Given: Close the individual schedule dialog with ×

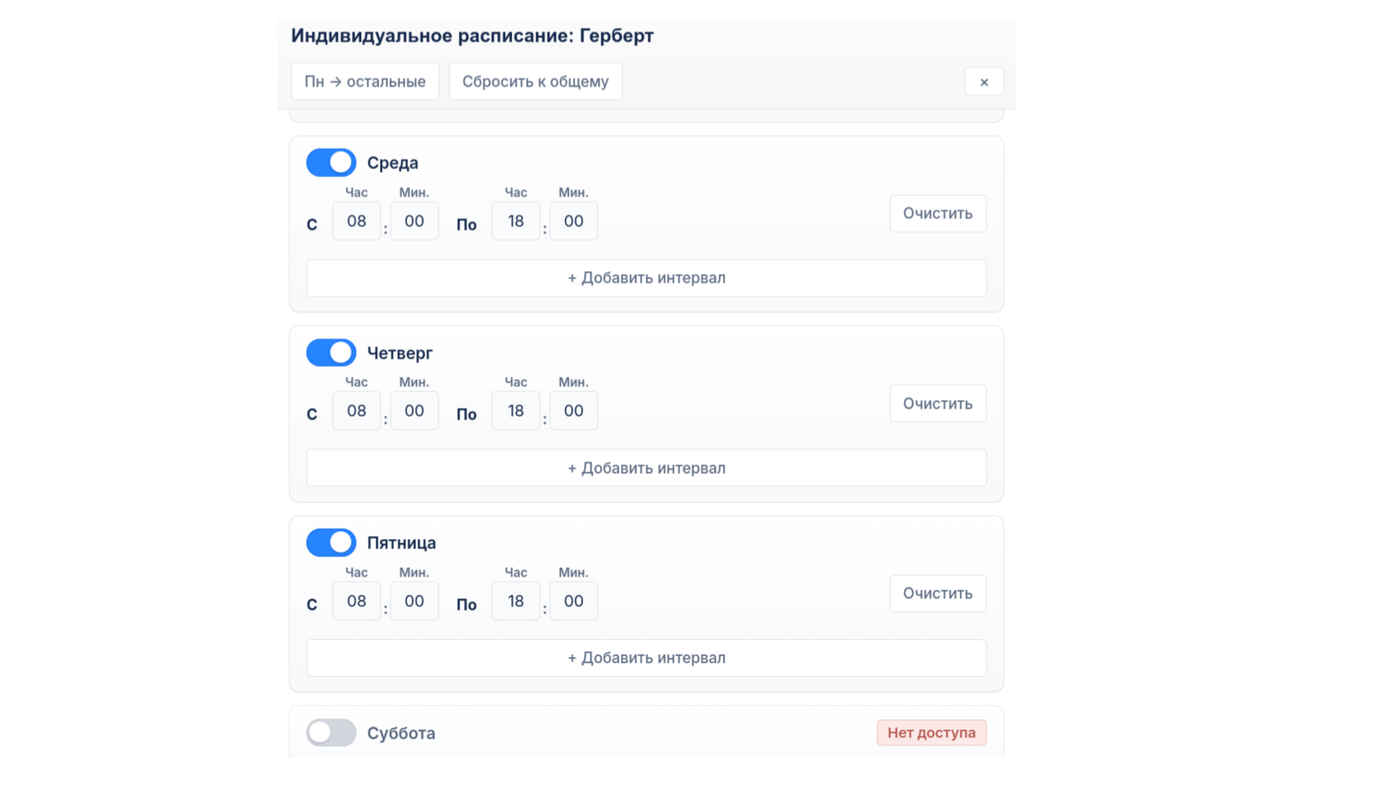Looking at the screenshot, I should [984, 82].
